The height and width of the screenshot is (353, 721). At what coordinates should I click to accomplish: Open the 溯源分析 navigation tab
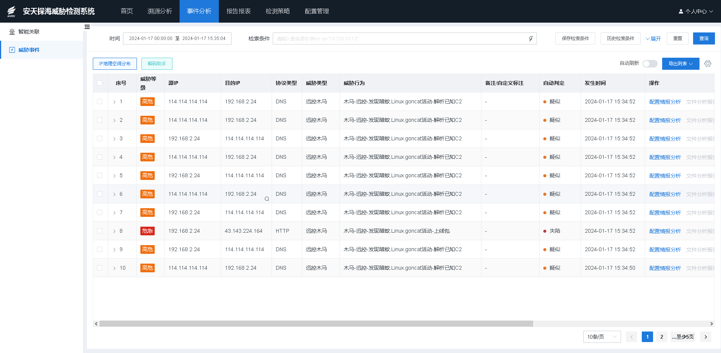[x=160, y=11]
